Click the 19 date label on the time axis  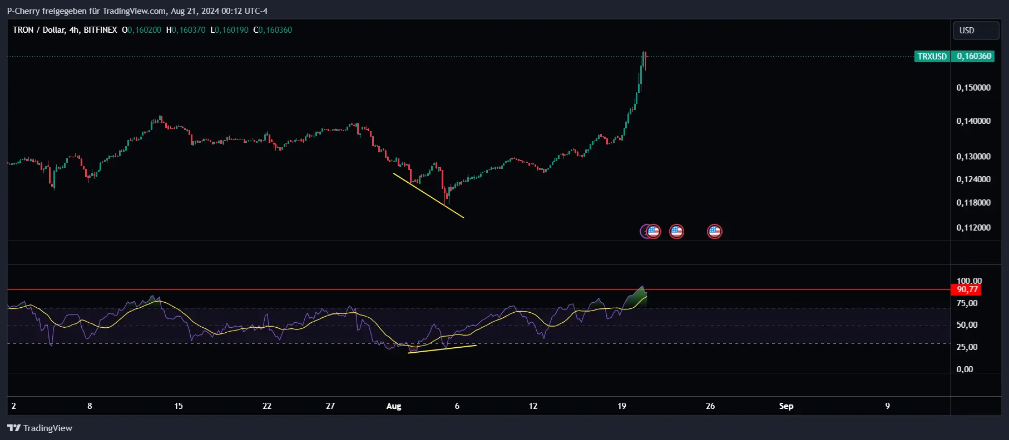(x=622, y=406)
